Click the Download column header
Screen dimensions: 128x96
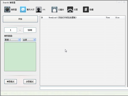point(76,18)
